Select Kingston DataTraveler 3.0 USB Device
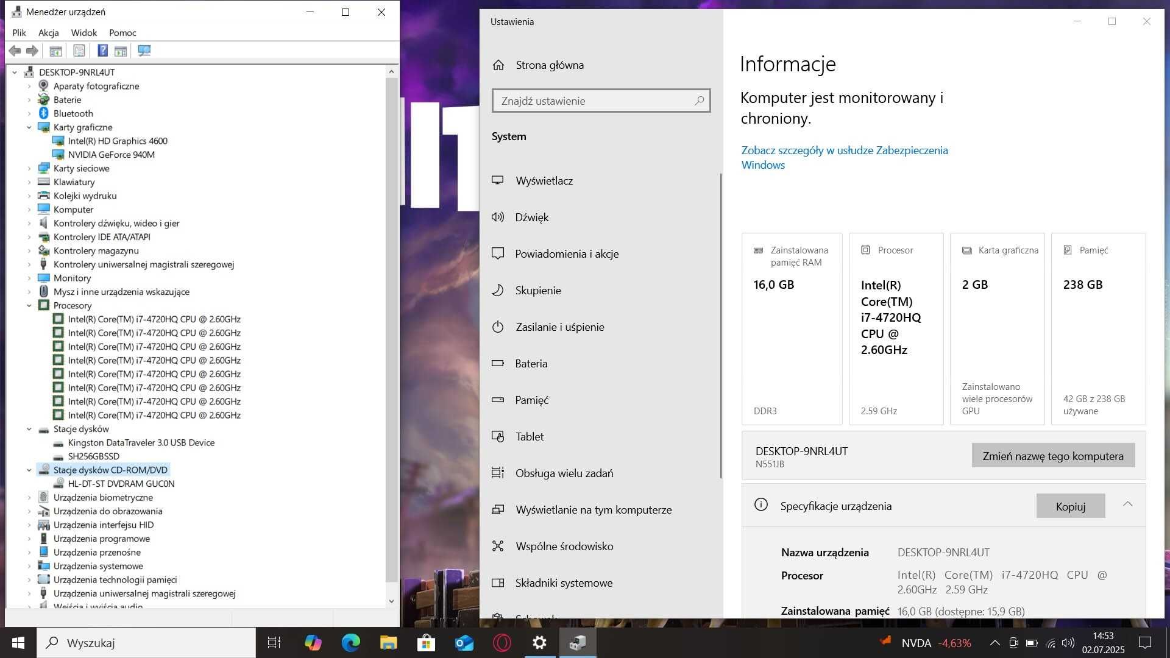Screen dimensions: 1170x658 [x=141, y=443]
